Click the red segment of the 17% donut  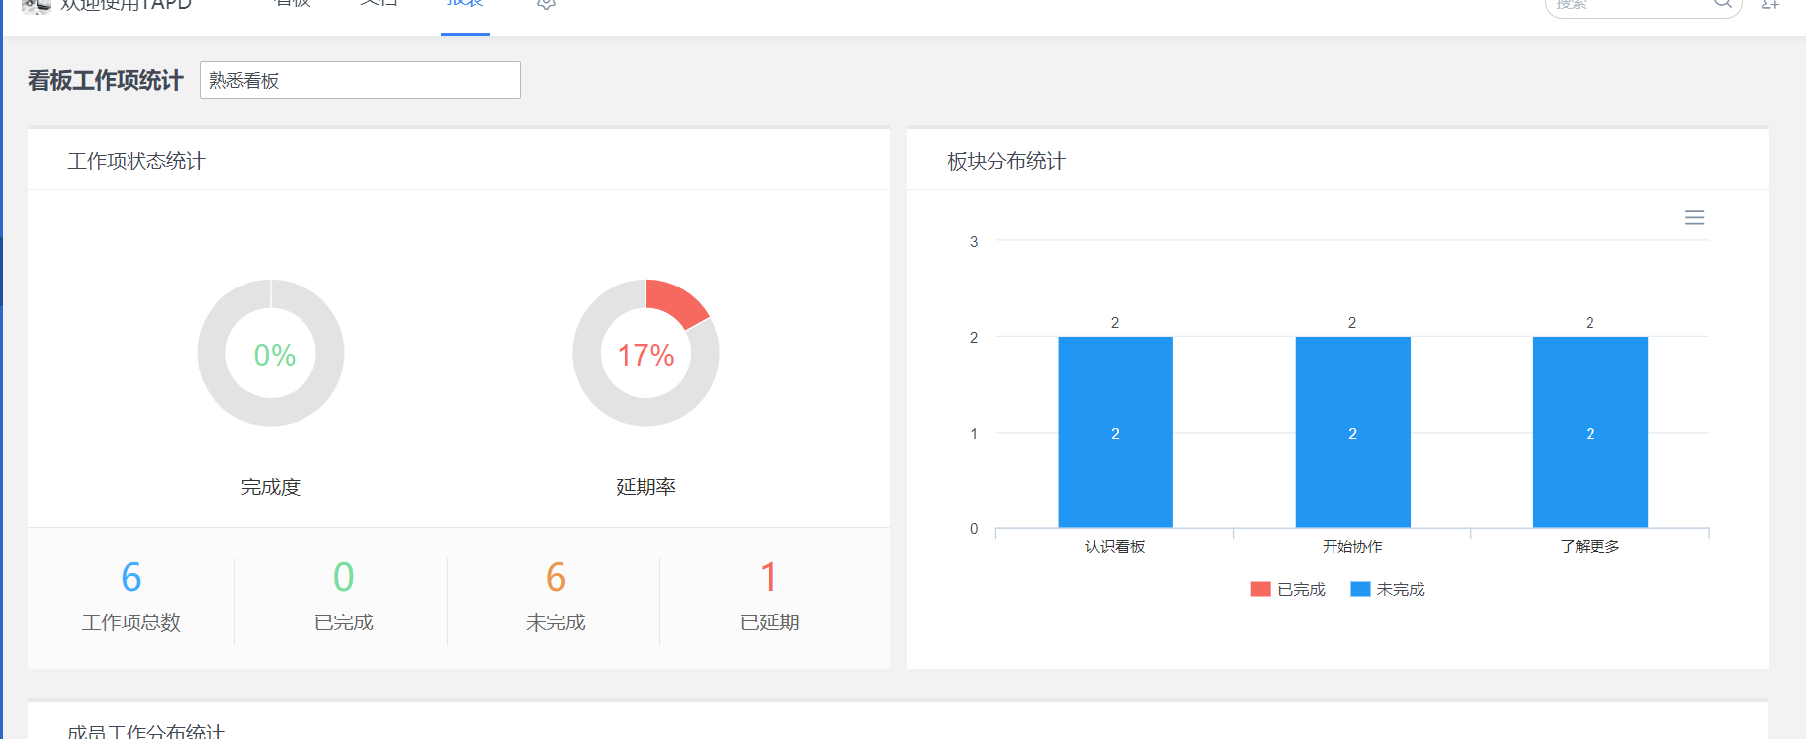677,300
